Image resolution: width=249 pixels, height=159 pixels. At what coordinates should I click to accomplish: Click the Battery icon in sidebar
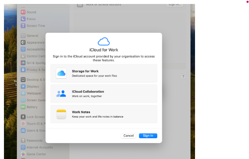click(23, 107)
